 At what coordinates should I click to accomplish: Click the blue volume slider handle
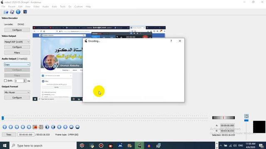(x=246, y=120)
